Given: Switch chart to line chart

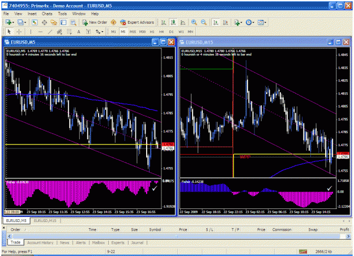Looking at the screenshot, I should pos(183,22).
